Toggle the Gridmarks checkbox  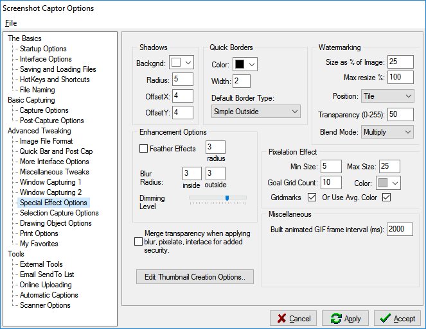pyautogui.click(x=312, y=197)
